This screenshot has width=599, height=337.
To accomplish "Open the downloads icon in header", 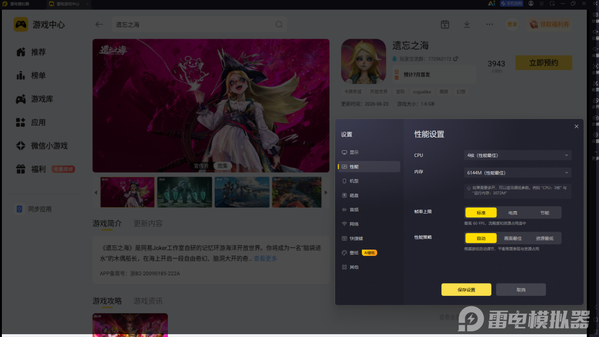I will 467,24.
